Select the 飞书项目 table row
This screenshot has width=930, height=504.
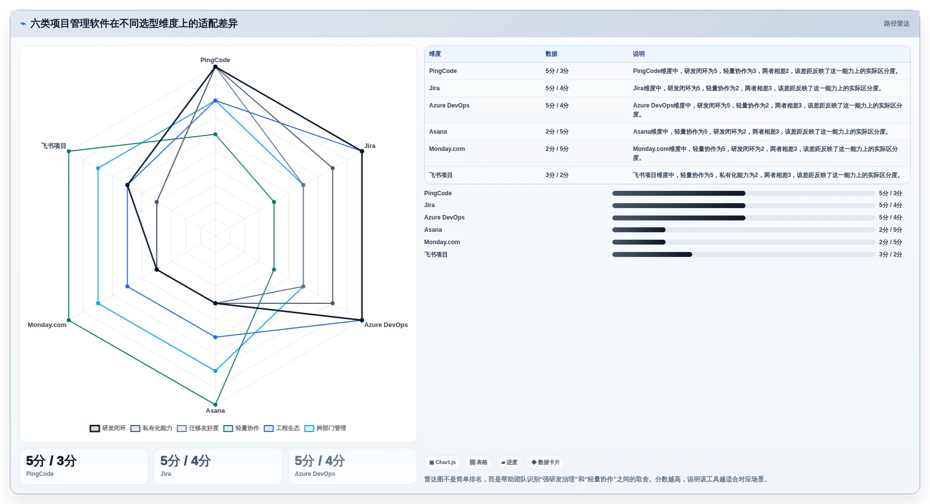coord(667,175)
